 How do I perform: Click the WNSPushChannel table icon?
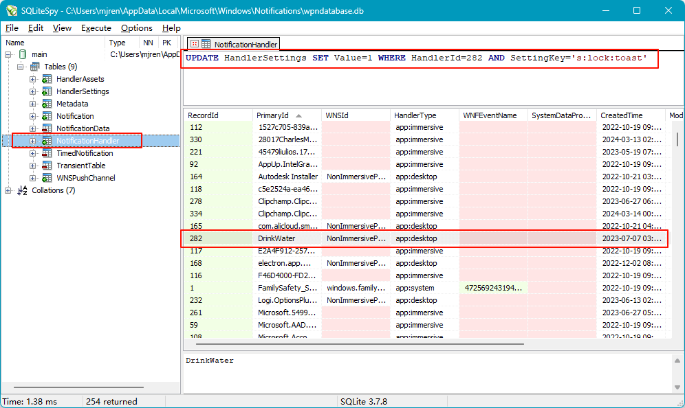pos(47,178)
